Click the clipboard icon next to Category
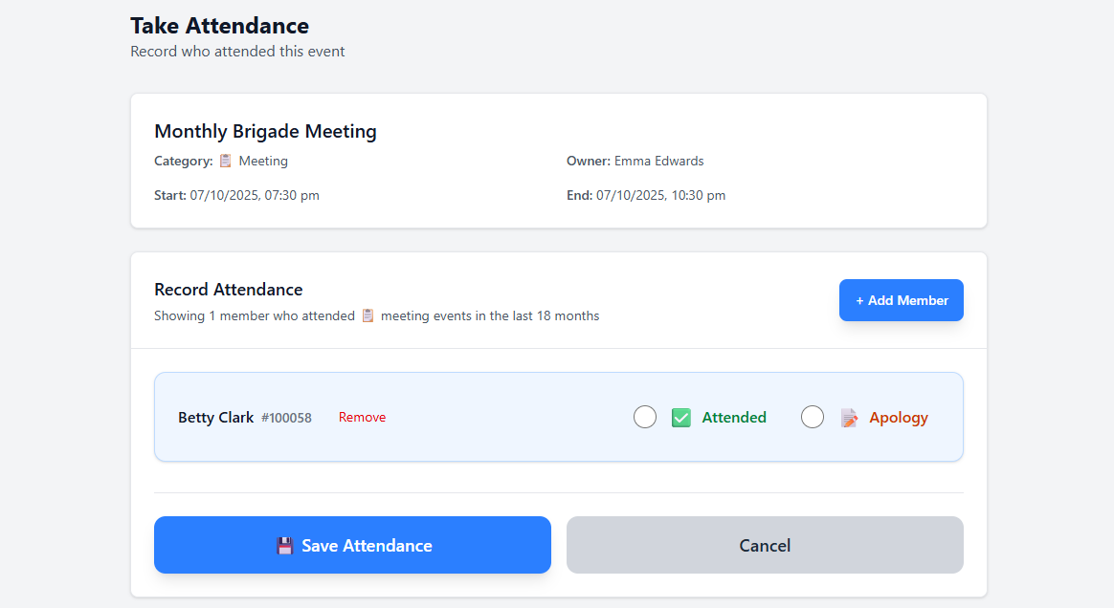Screen dimensions: 1114x608 [225, 161]
